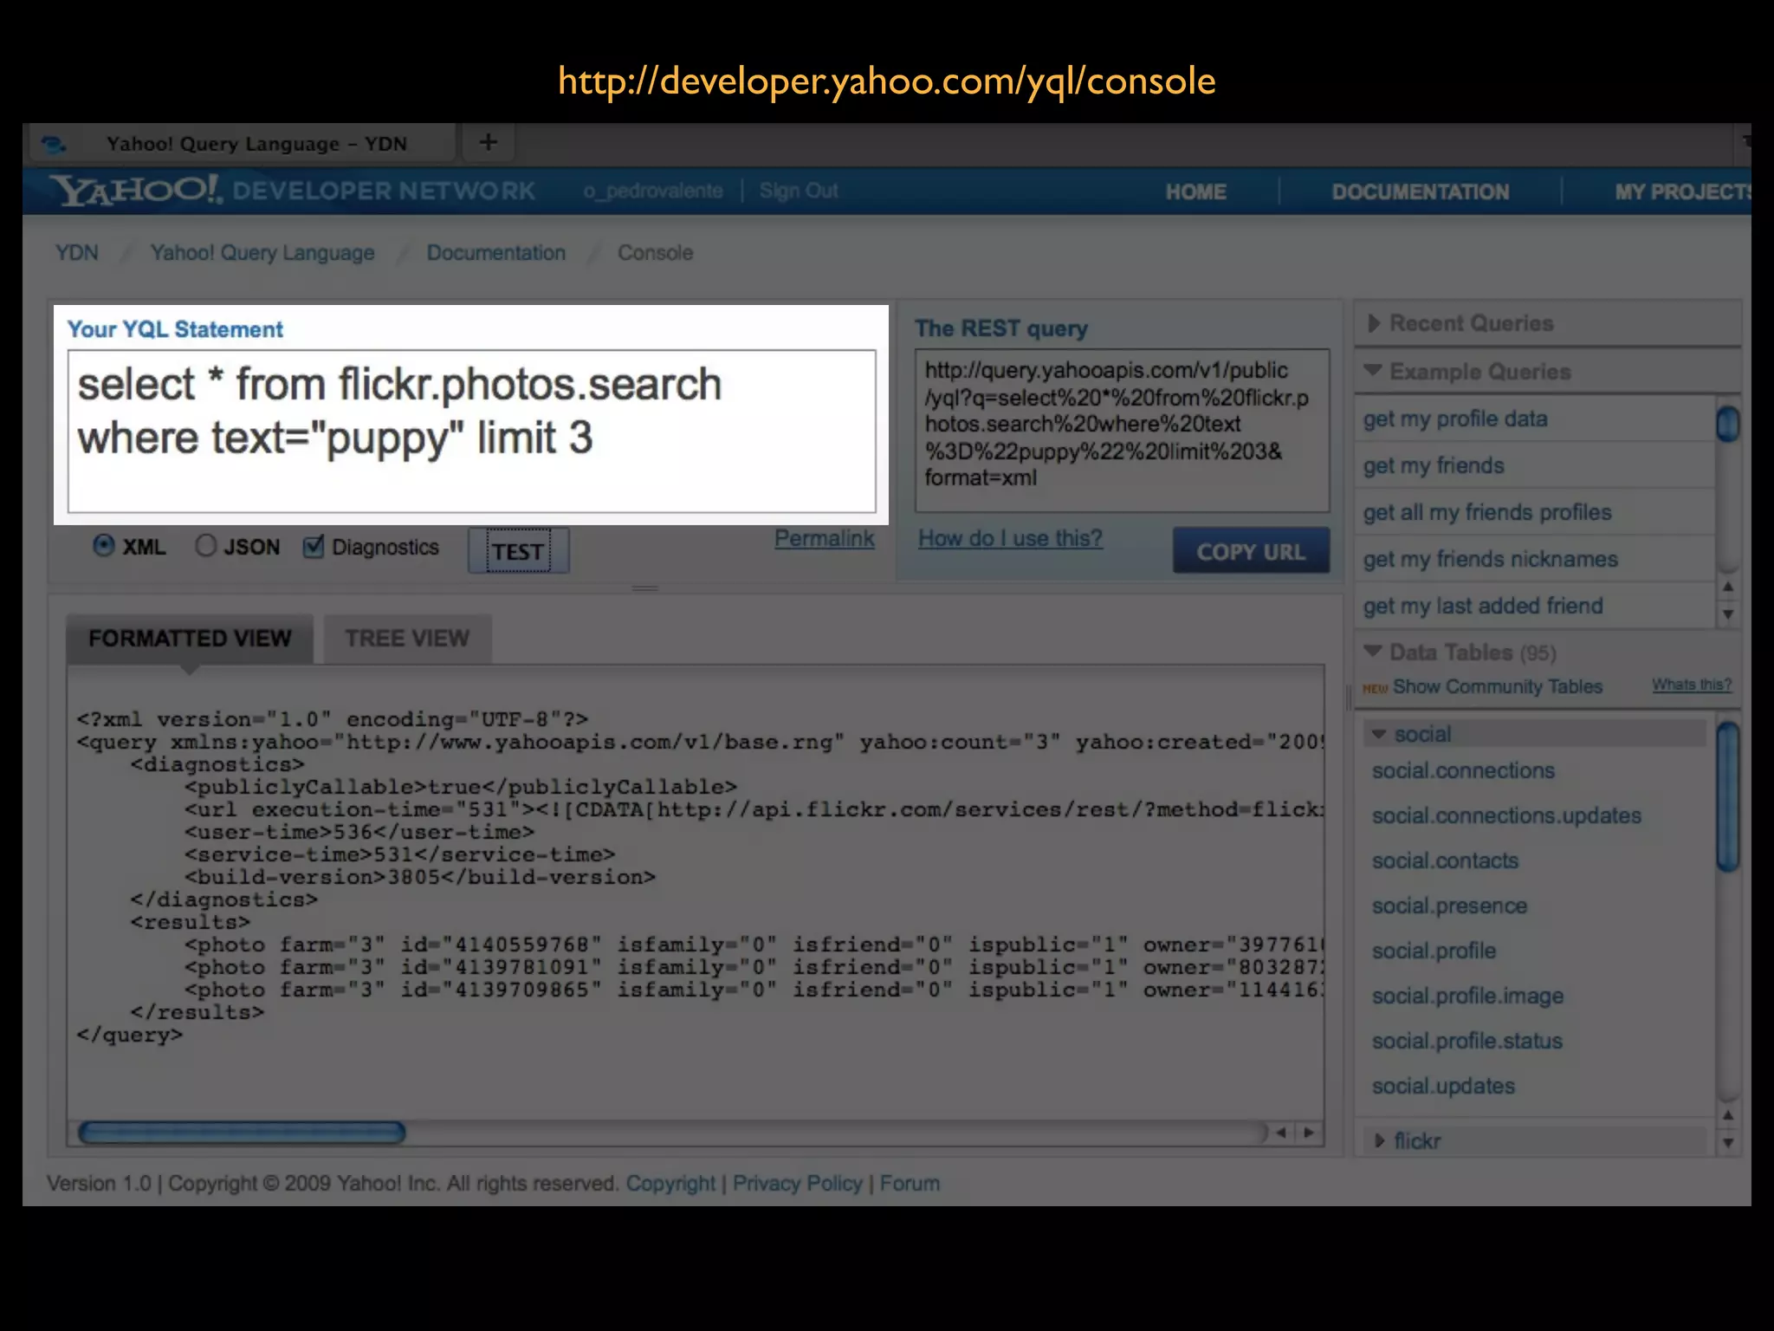1774x1331 pixels.
Task: Choose the social.profile.image table
Action: pyautogui.click(x=1467, y=996)
